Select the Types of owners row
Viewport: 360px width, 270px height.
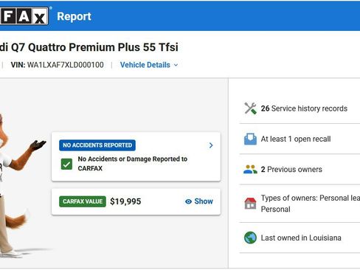[x=300, y=204]
